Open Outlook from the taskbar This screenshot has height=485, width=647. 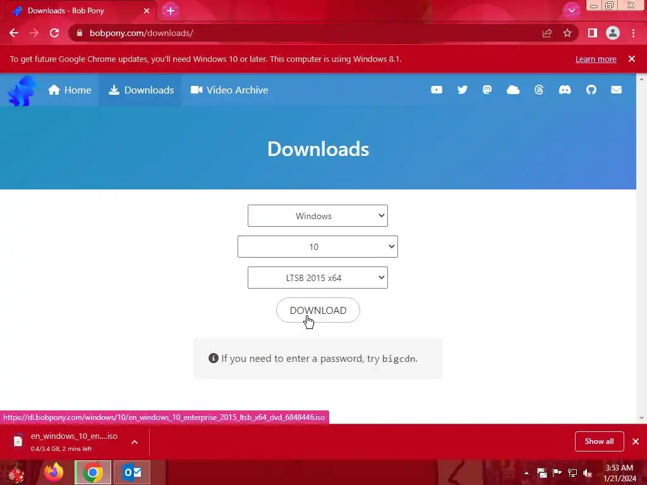pyautogui.click(x=132, y=472)
